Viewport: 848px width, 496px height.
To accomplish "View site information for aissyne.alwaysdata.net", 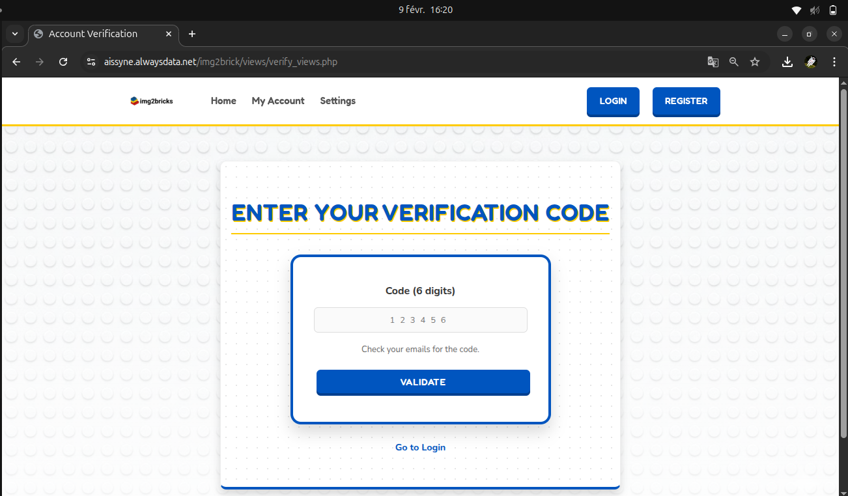I will tap(92, 62).
